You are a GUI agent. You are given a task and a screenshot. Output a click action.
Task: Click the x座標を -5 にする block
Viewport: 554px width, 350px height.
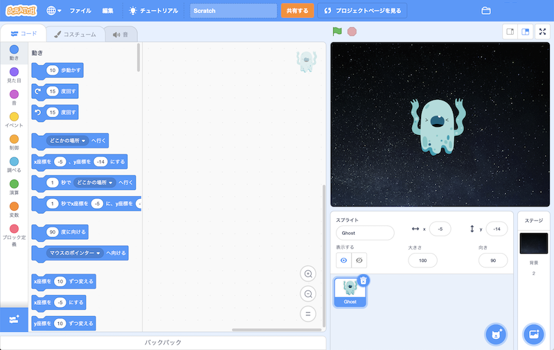coord(59,302)
